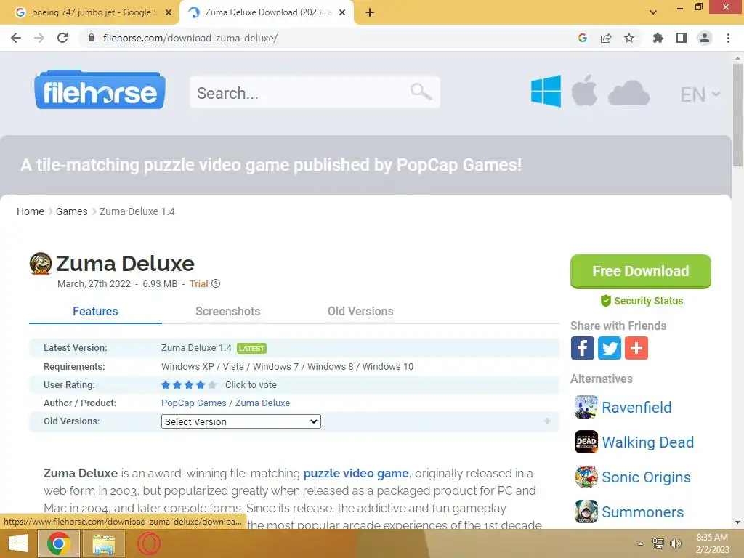
Task: Rate five stars in User Rating
Action: pos(212,385)
